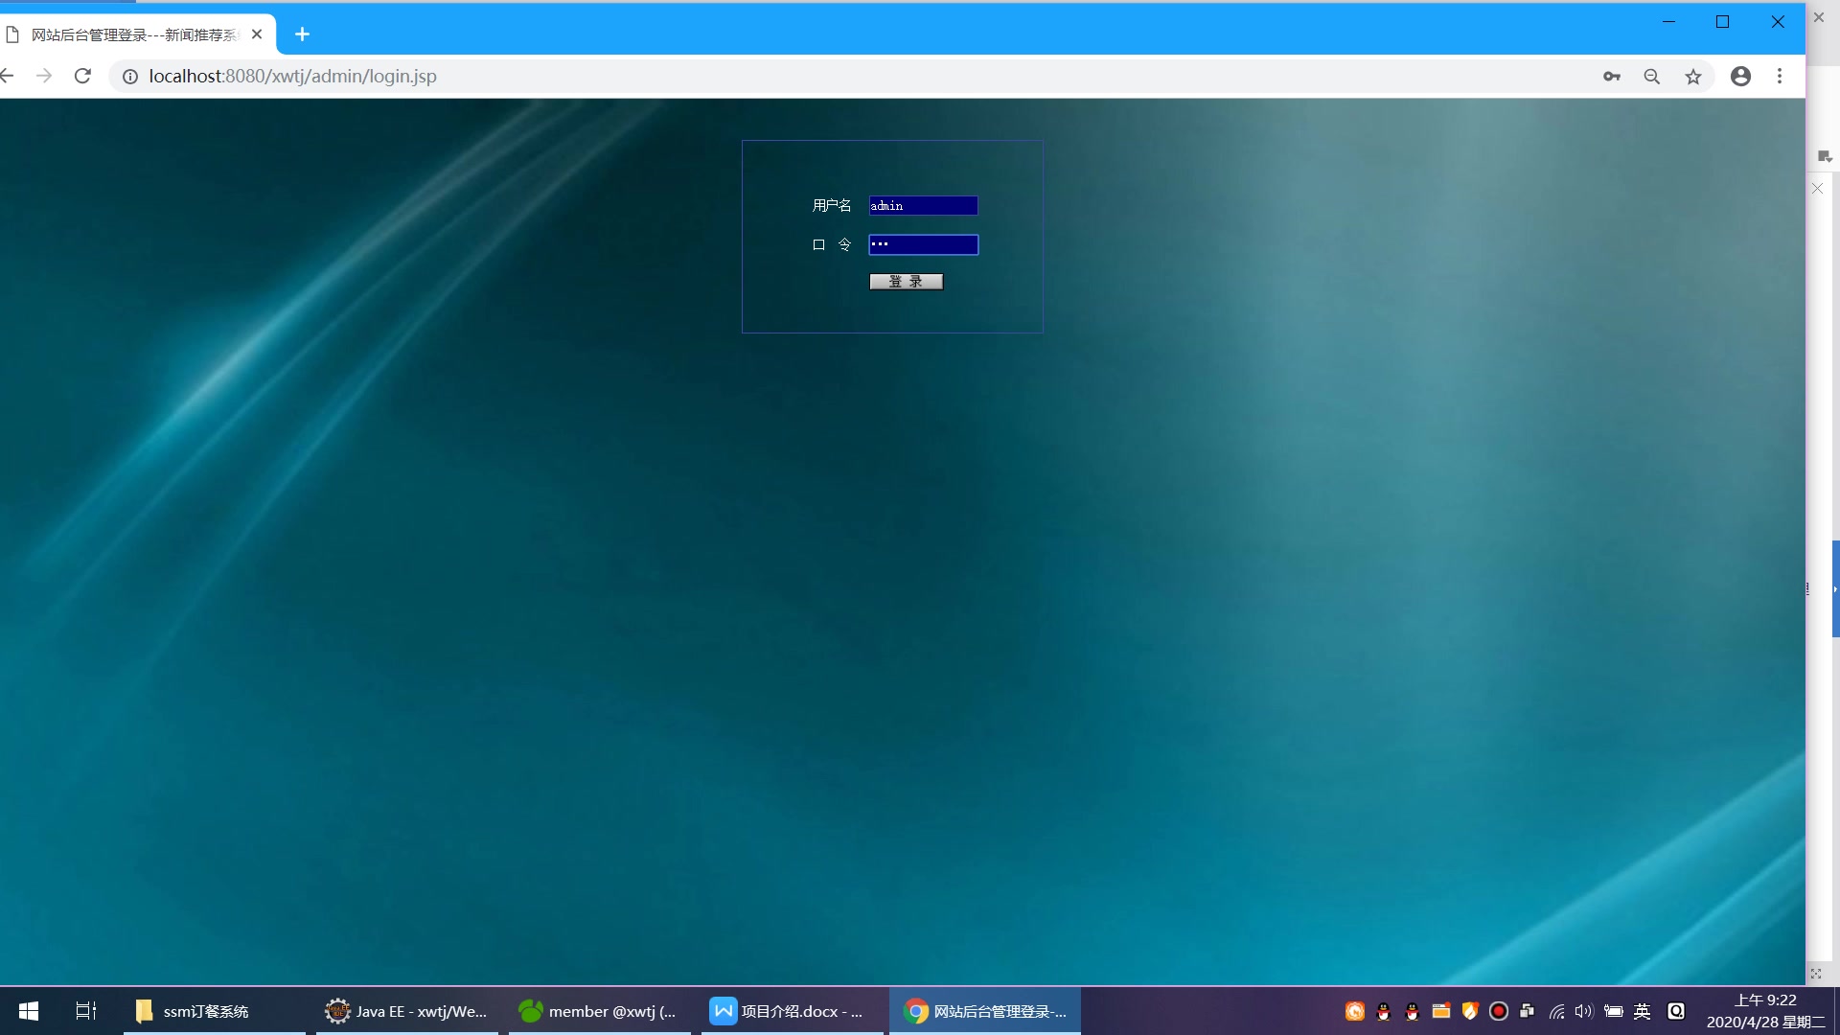Open the volume speaker tray icon
1840x1035 pixels.
pyautogui.click(x=1584, y=1011)
